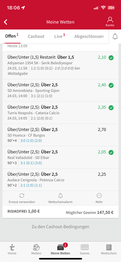Open the SD Huesca - CF Burgos bet row
Viewport: 121px width, 262px height.
[60, 135]
